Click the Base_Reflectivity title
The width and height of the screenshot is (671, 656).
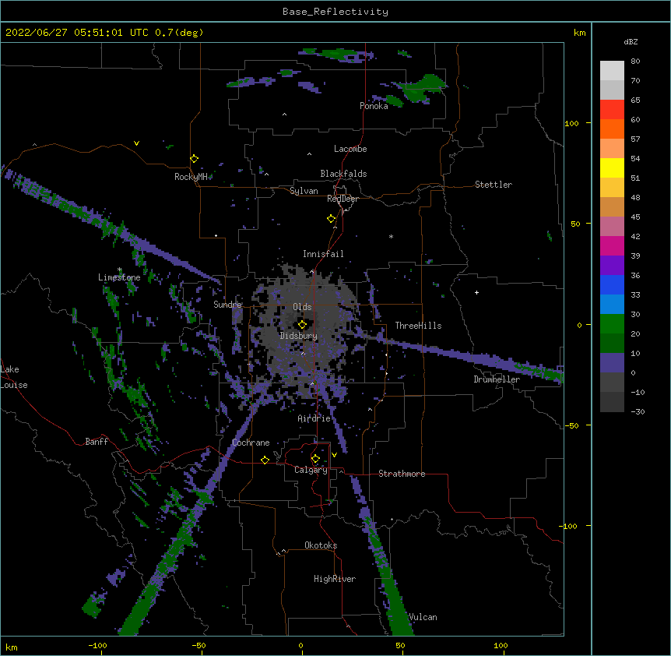coord(335,12)
